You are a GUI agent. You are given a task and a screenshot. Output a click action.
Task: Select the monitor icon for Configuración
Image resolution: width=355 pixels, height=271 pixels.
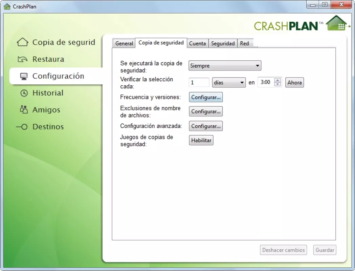point(24,76)
